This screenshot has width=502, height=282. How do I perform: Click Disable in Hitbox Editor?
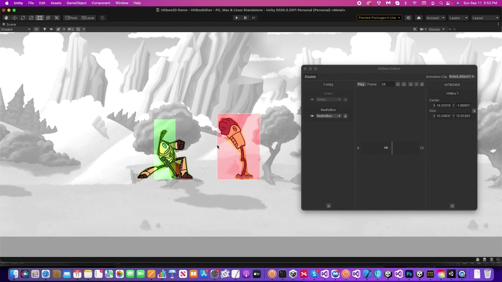[310, 77]
